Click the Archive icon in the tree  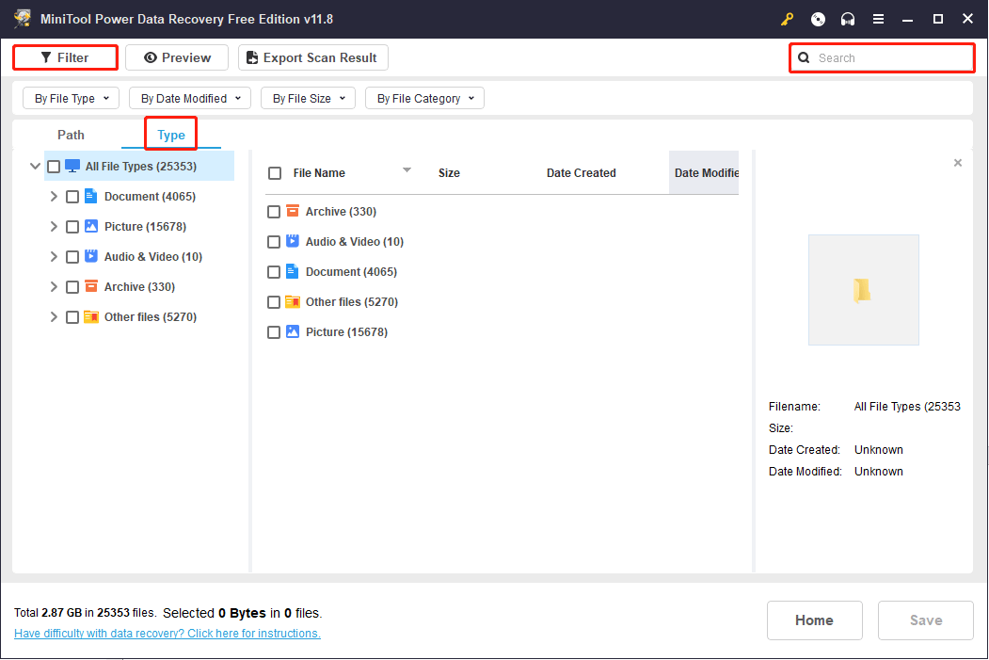click(x=91, y=286)
